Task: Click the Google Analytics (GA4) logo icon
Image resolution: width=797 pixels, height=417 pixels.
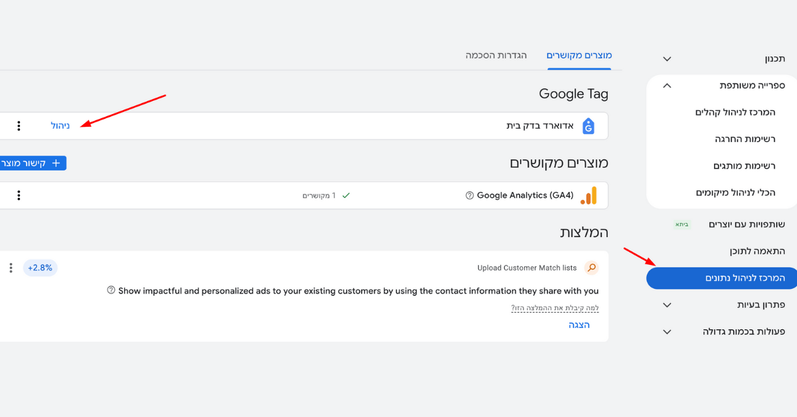Action: coord(588,196)
